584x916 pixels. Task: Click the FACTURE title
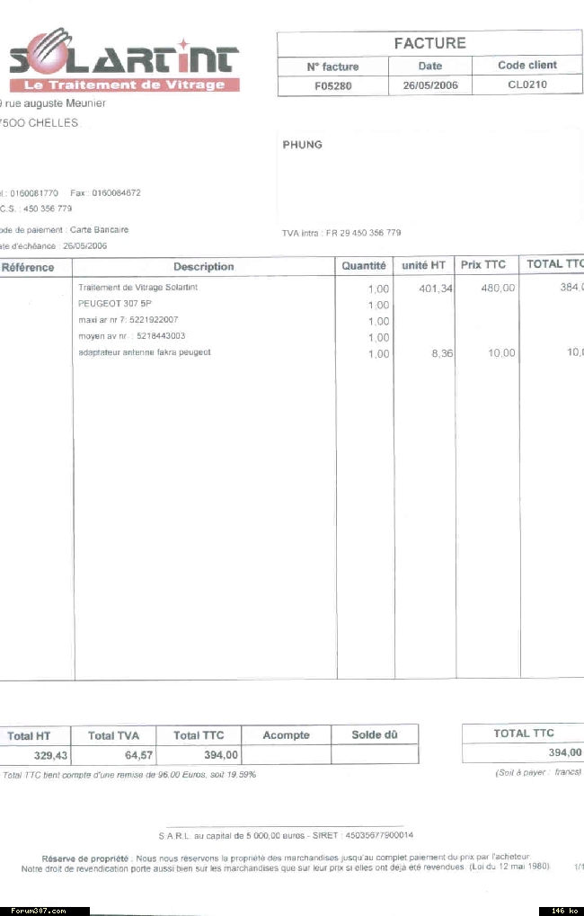429,43
